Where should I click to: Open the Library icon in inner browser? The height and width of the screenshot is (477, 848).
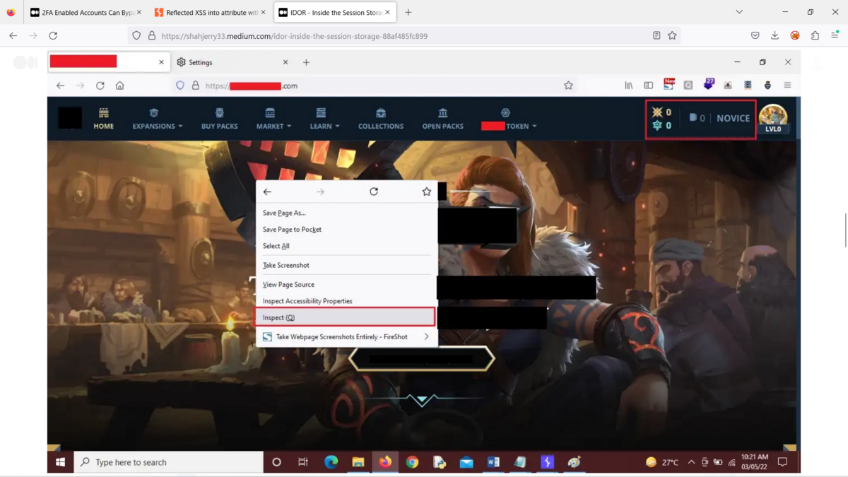coord(628,86)
